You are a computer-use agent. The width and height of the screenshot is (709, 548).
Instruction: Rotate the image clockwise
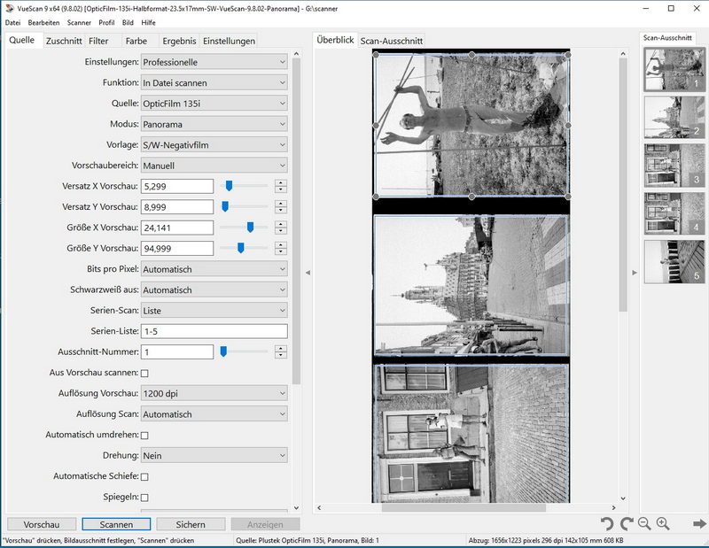click(x=627, y=524)
